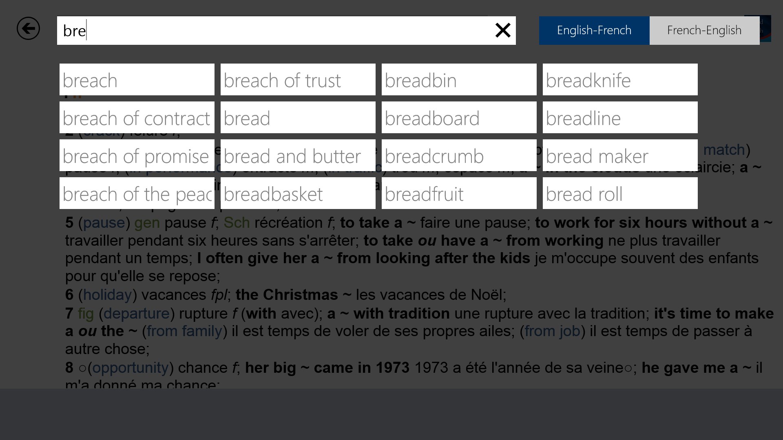The image size is (783, 440).
Task: Select 'breadline' suggestion
Action: point(620,118)
